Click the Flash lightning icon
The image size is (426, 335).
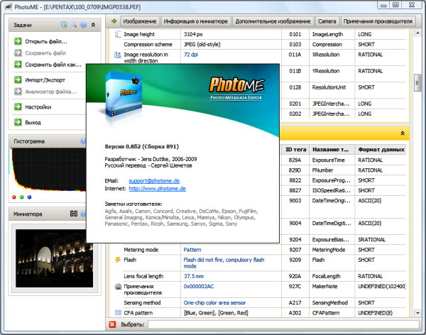coord(118,260)
